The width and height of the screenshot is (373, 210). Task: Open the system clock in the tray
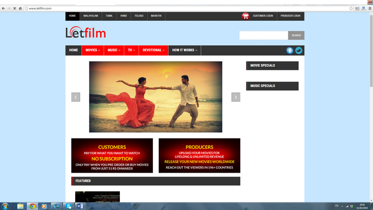[x=362, y=206]
